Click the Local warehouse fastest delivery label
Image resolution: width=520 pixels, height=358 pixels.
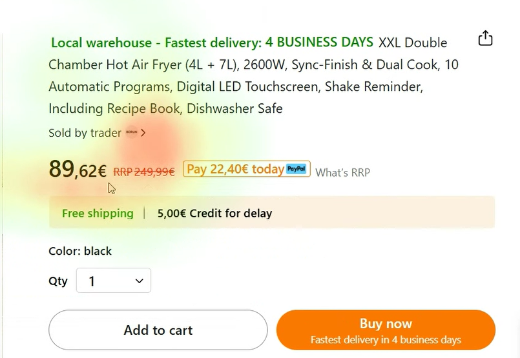point(212,43)
